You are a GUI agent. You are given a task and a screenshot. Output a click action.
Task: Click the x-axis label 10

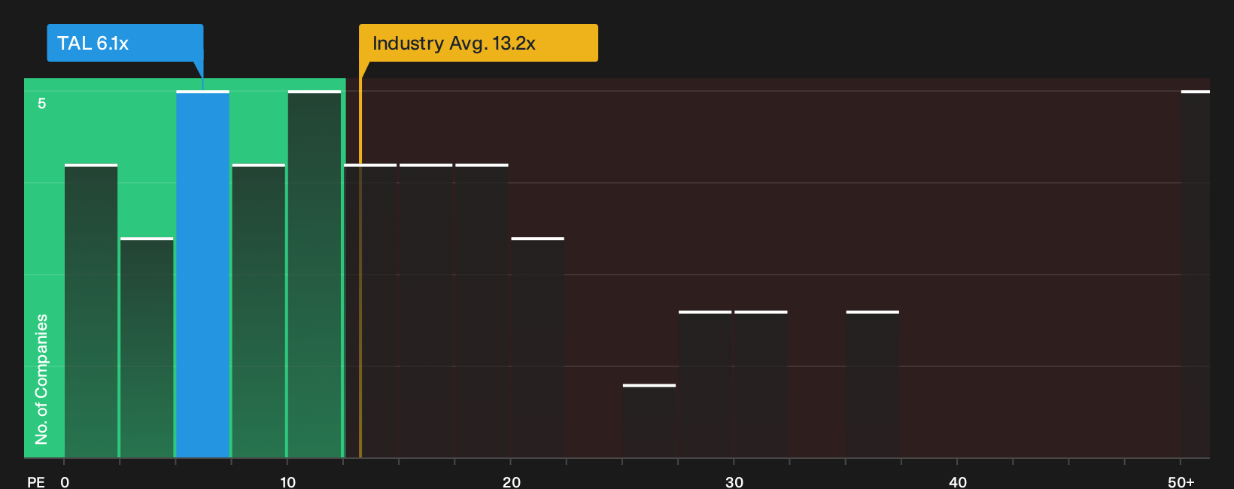288,481
